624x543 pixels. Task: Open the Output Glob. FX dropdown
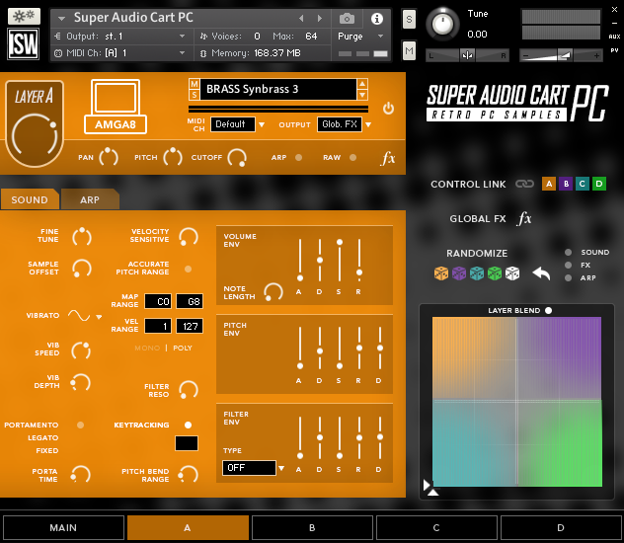[x=345, y=124]
